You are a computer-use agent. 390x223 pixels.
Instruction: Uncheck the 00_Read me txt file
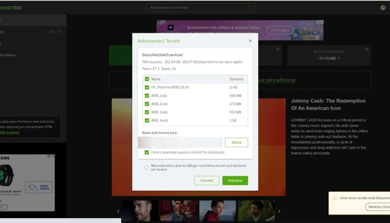147,88
